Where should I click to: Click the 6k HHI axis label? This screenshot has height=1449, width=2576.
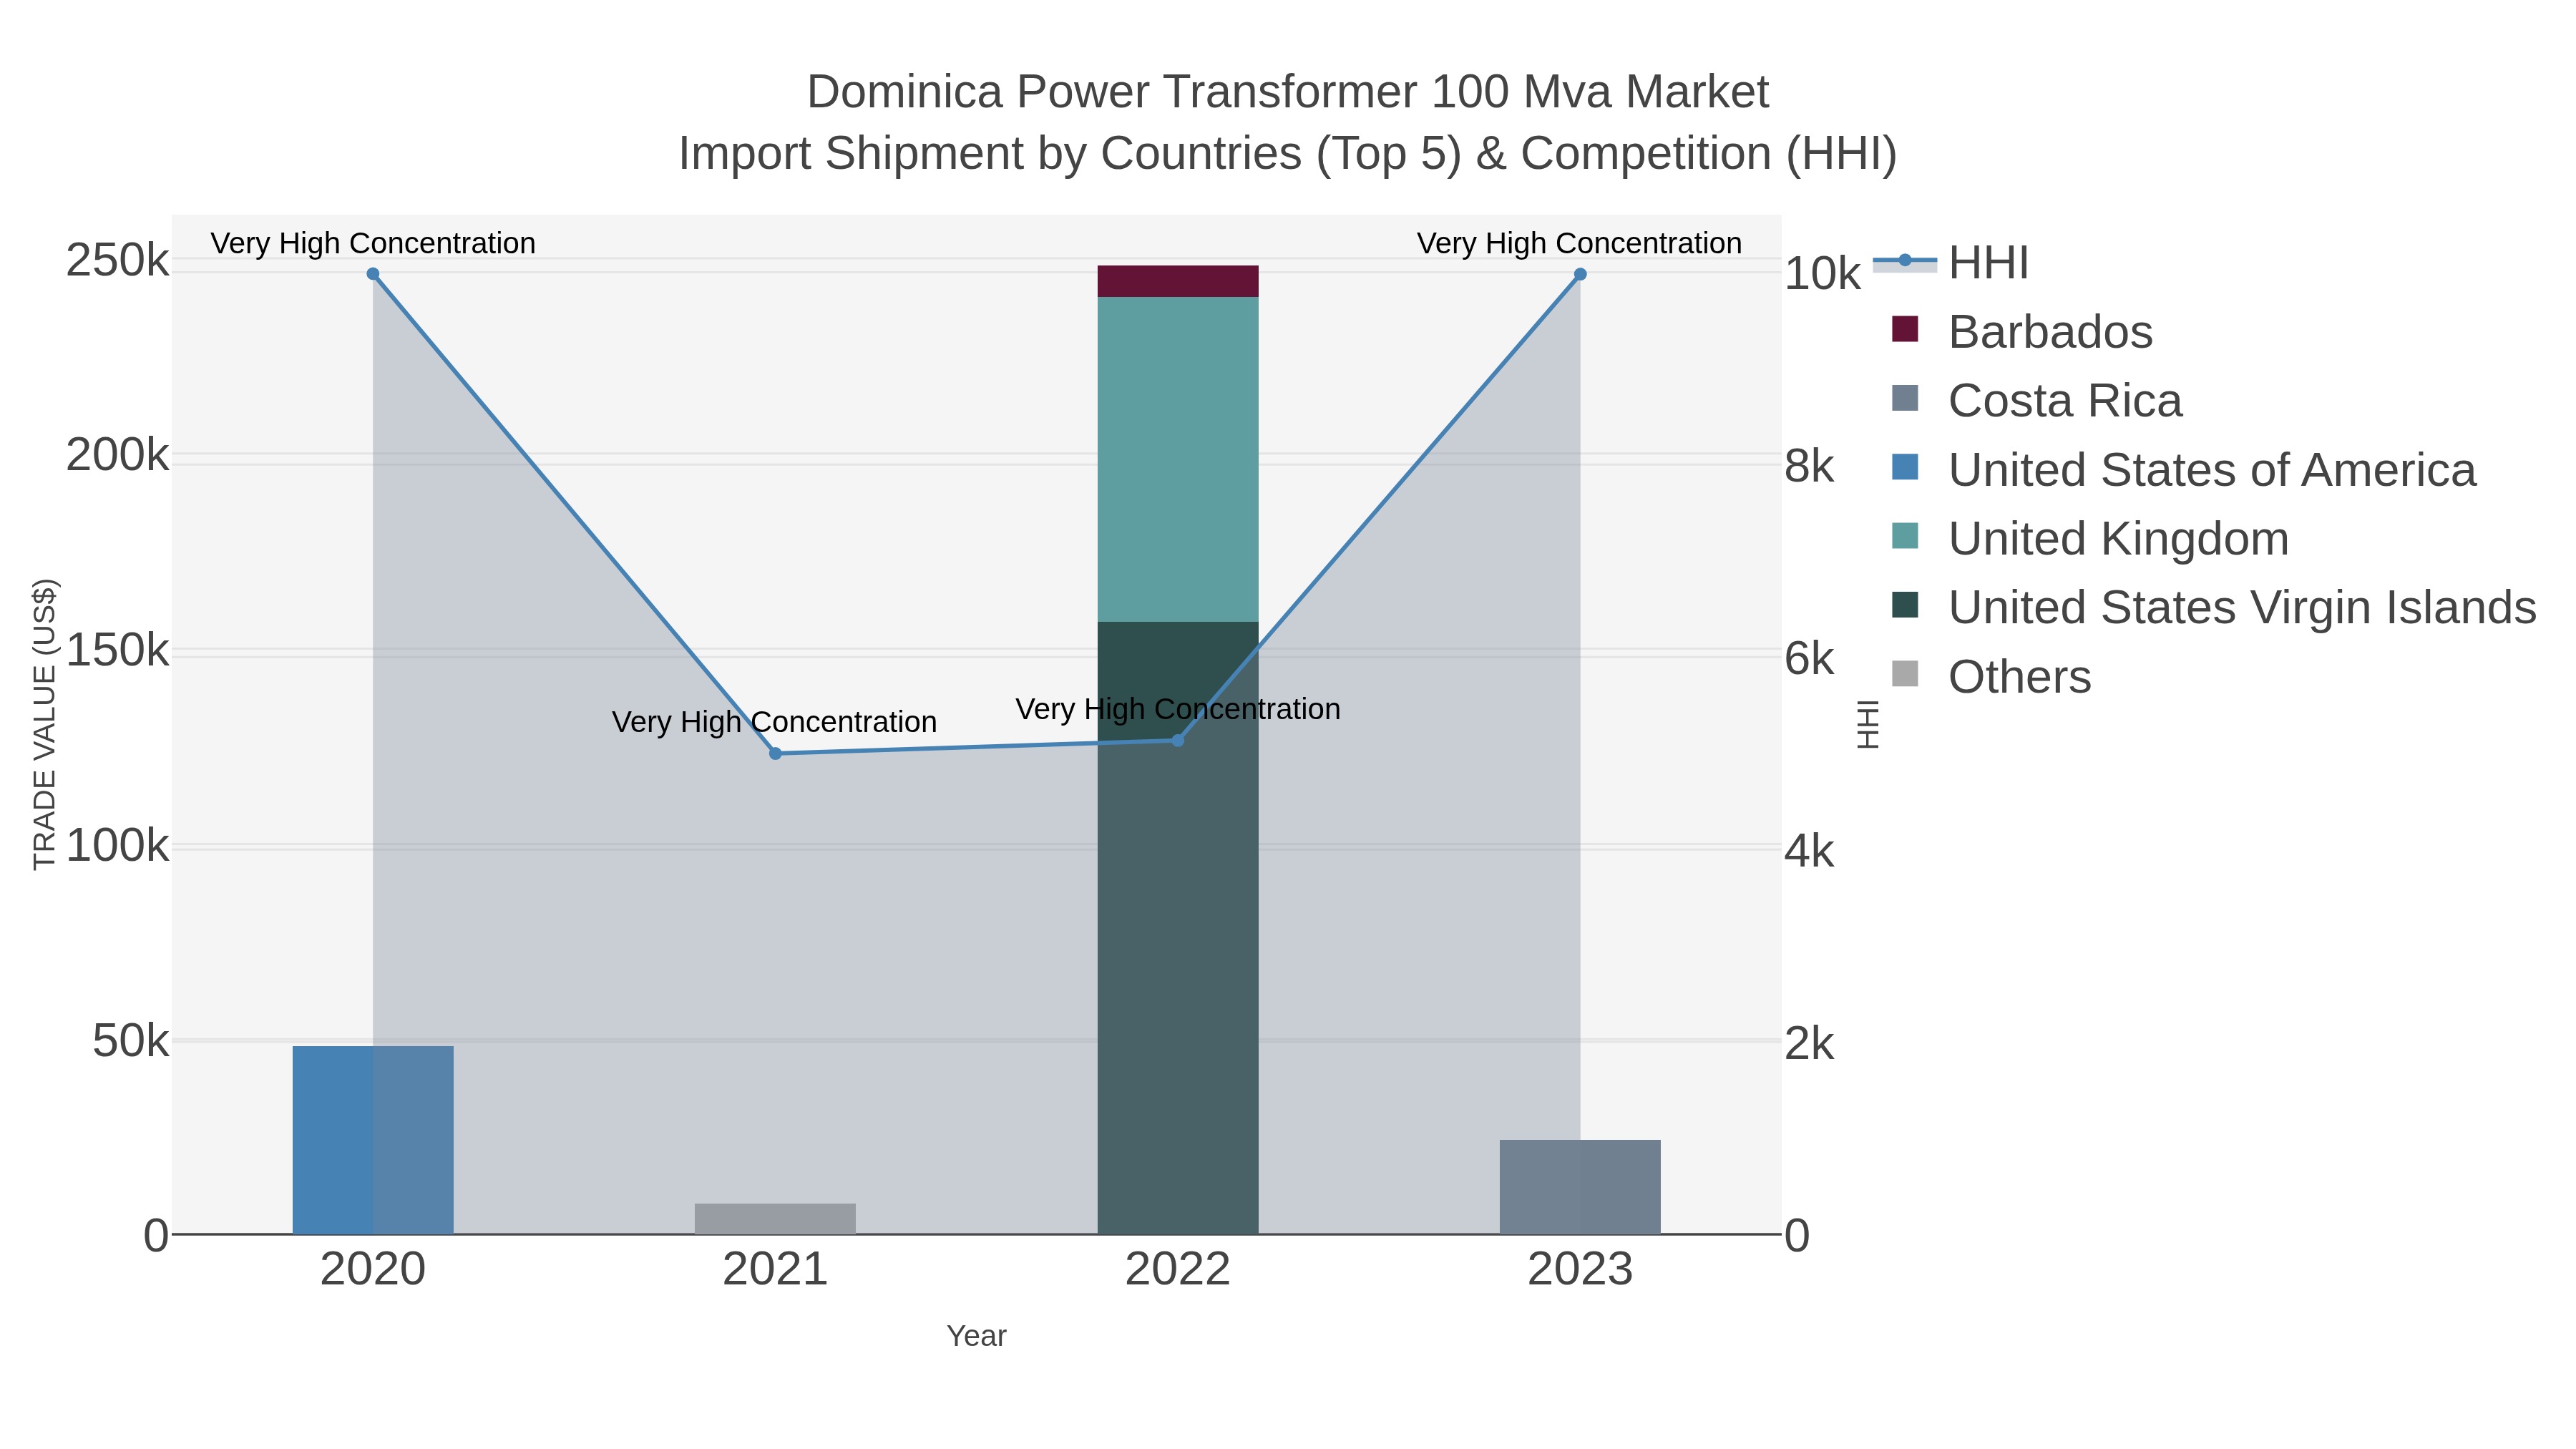click(x=1809, y=659)
